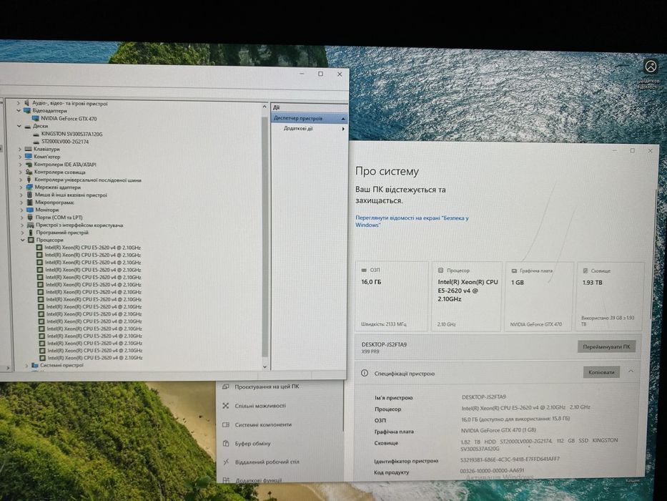This screenshot has width=667, height=501.
Task: Click the Контролери сховища icon
Action: coord(29,172)
